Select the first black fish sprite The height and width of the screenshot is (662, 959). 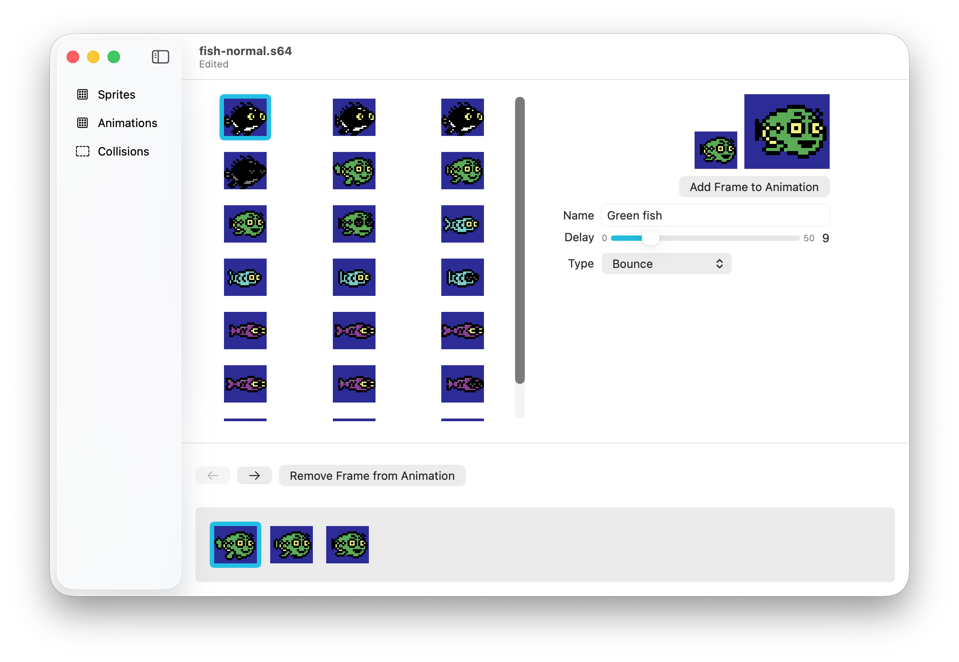[x=245, y=117]
